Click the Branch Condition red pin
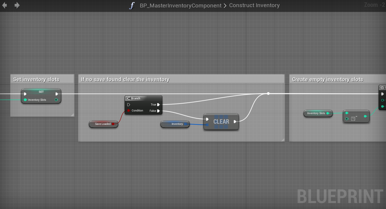This screenshot has width=386, height=209. [x=129, y=111]
